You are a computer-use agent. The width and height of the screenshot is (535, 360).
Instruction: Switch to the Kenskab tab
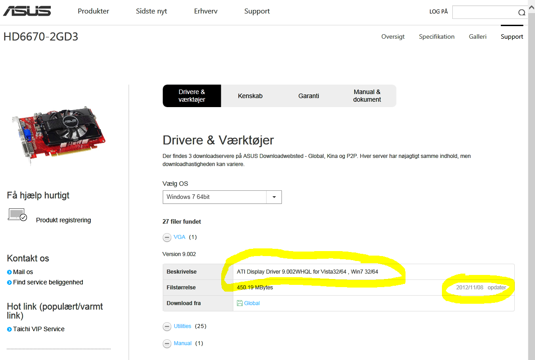click(250, 96)
